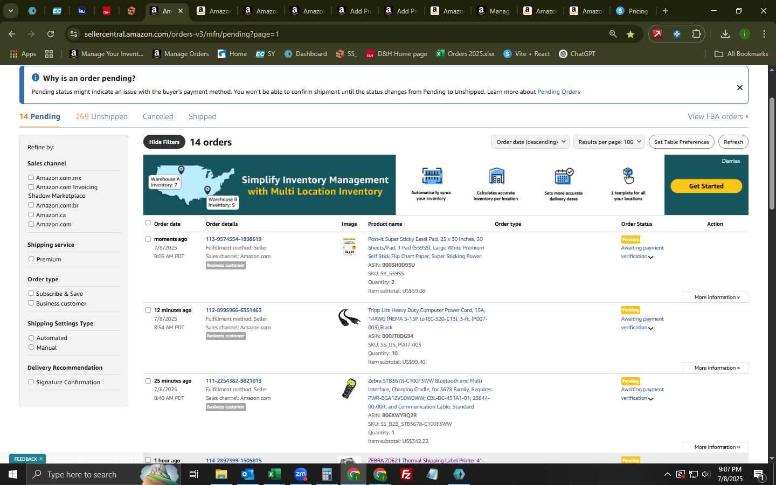Open Excel from the taskbar
Image resolution: width=776 pixels, height=485 pixels.
(274, 474)
